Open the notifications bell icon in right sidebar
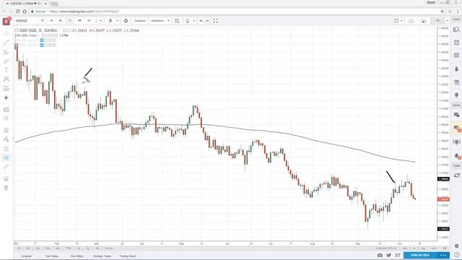 [457, 156]
